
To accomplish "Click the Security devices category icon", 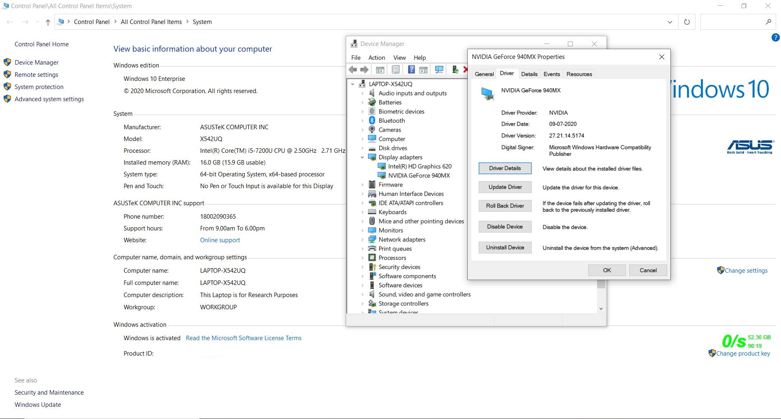I will (372, 267).
